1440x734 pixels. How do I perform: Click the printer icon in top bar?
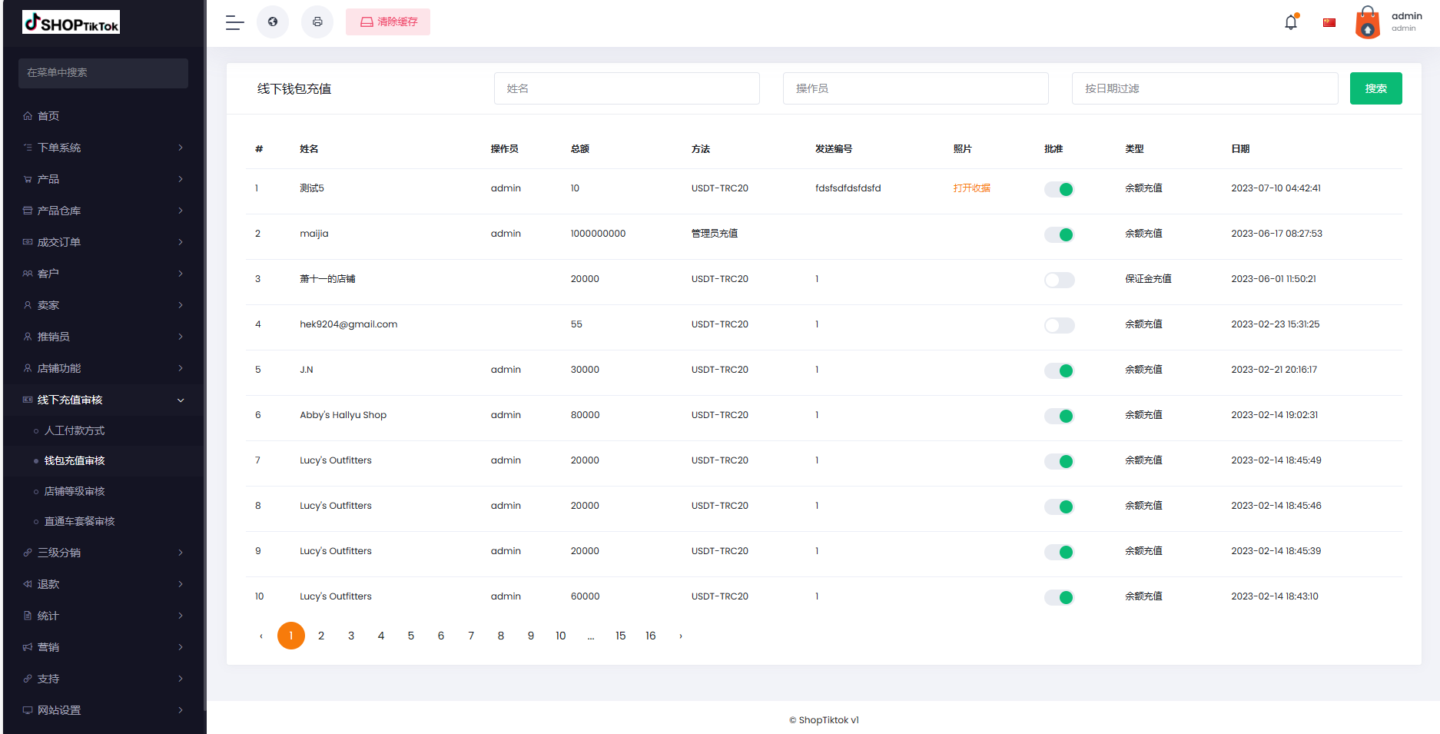(317, 22)
